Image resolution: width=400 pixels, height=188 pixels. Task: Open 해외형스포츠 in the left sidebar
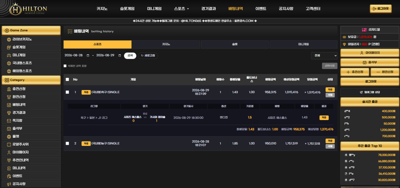tap(31, 71)
